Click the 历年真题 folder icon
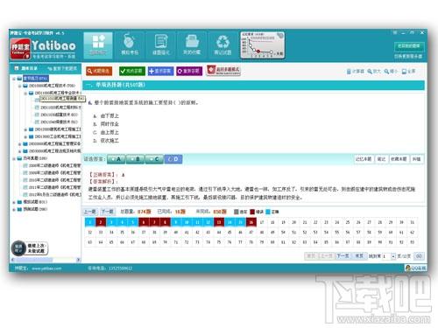 [x=19, y=158]
